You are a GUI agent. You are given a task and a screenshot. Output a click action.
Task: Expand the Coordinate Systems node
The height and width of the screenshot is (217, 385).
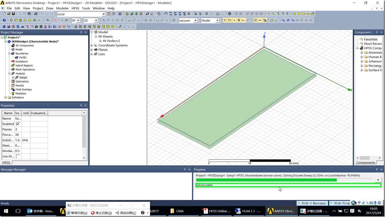click(x=91, y=45)
